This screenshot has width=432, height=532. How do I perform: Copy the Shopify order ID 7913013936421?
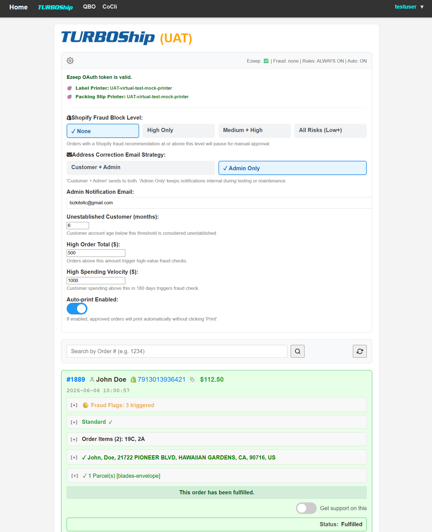[192, 379]
